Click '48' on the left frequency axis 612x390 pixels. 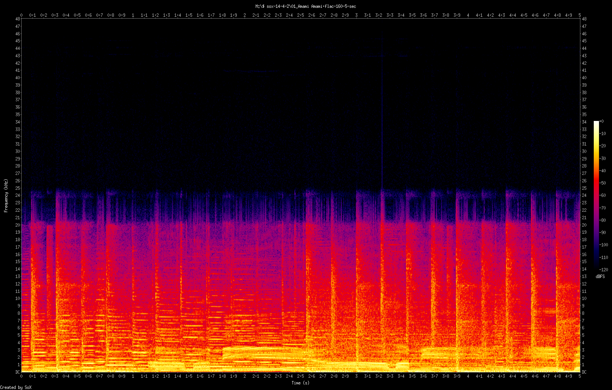click(x=17, y=19)
